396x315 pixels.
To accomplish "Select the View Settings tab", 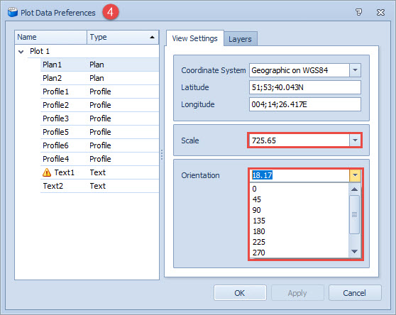I will coord(194,38).
